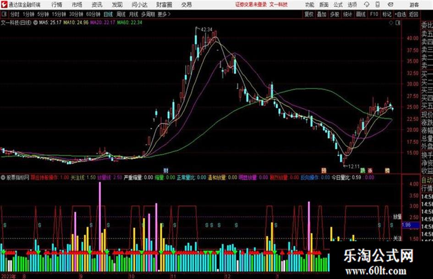Select the 月线 monthly period
The width and height of the screenshot is (433, 279).
134,14
